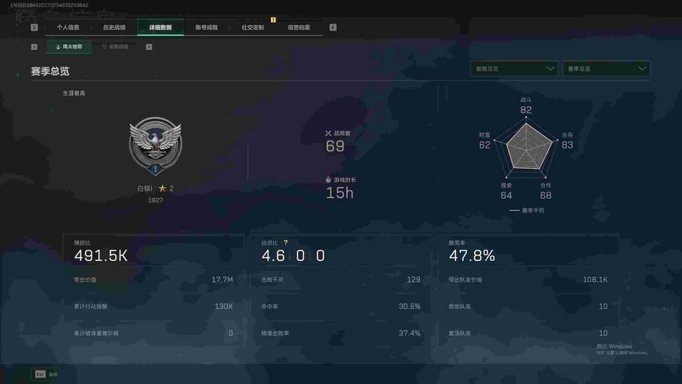The height and width of the screenshot is (384, 682).
Task: Click the chevron arrow on 数据总览 dropdown
Action: [x=550, y=69]
